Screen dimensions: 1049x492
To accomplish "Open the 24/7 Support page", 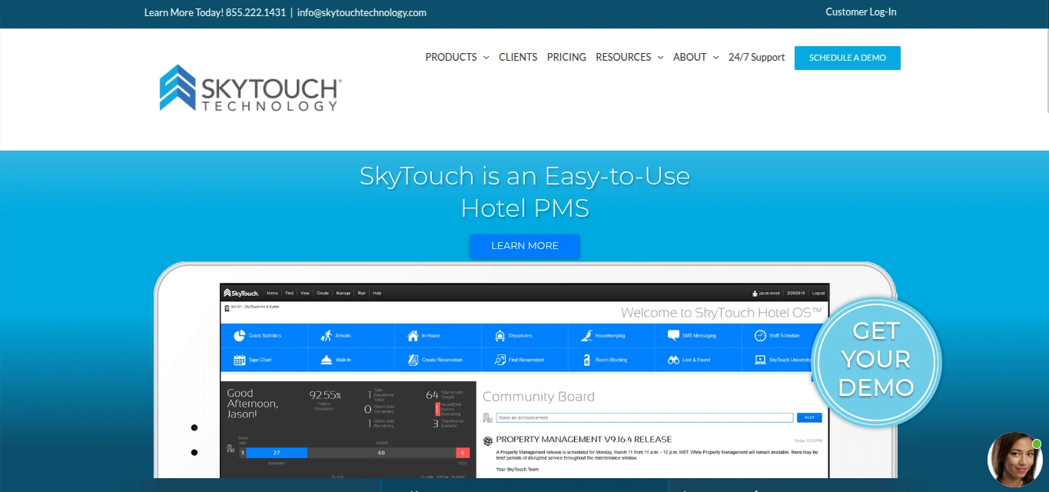I will click(757, 57).
